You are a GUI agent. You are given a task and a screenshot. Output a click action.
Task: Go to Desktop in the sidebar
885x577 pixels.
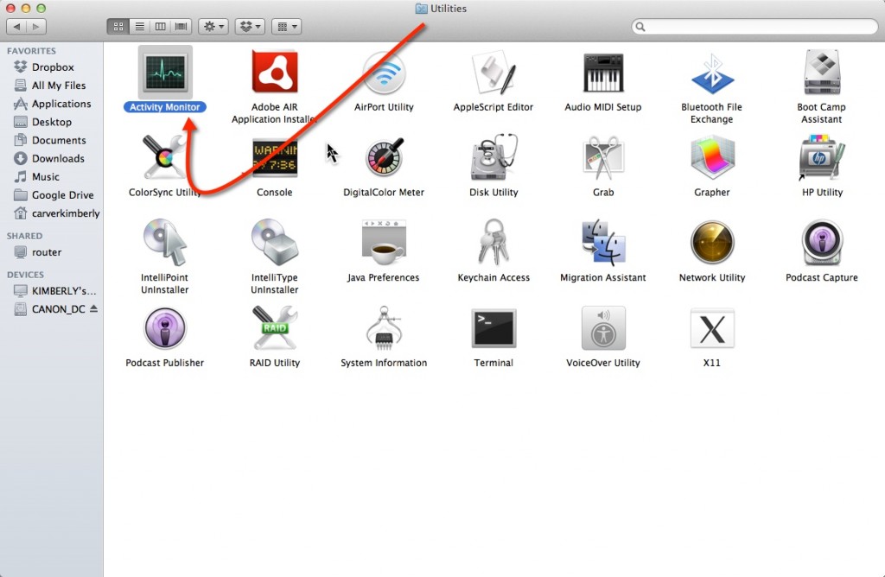51,122
